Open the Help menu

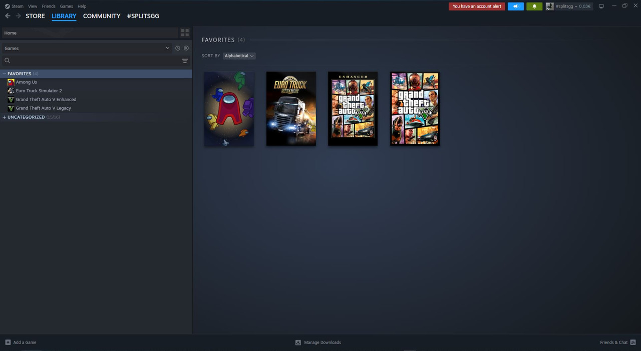point(82,7)
